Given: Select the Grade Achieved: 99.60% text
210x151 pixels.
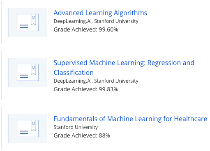Looking at the screenshot, I should pyautogui.click(x=86, y=29).
